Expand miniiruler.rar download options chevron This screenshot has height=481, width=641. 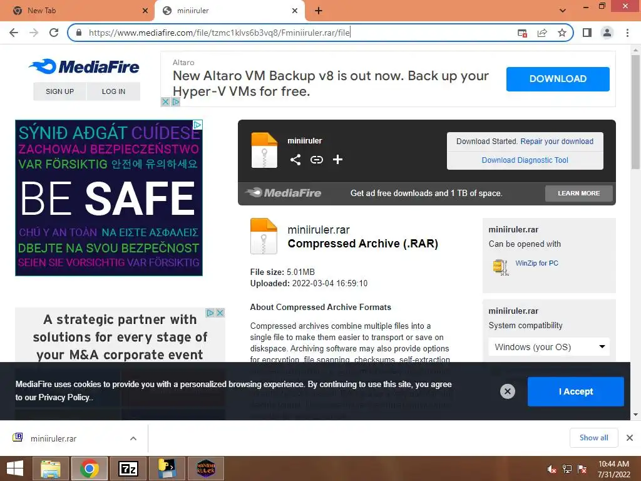tap(133, 438)
